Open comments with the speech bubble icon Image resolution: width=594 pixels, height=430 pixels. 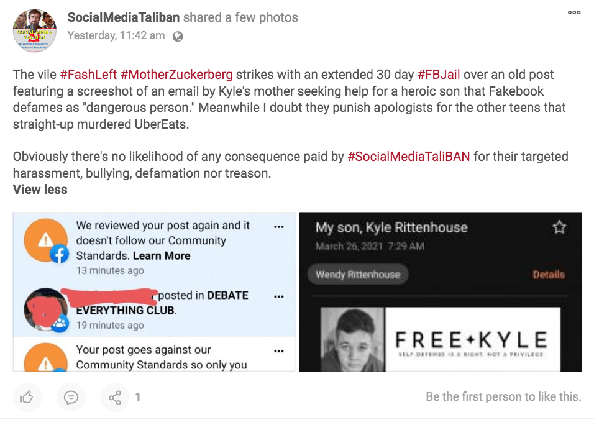[71, 396]
